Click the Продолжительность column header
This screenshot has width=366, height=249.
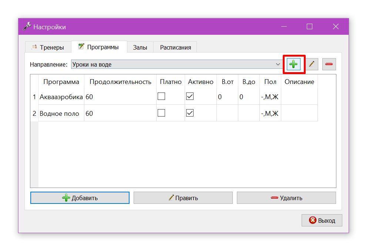[120, 82]
